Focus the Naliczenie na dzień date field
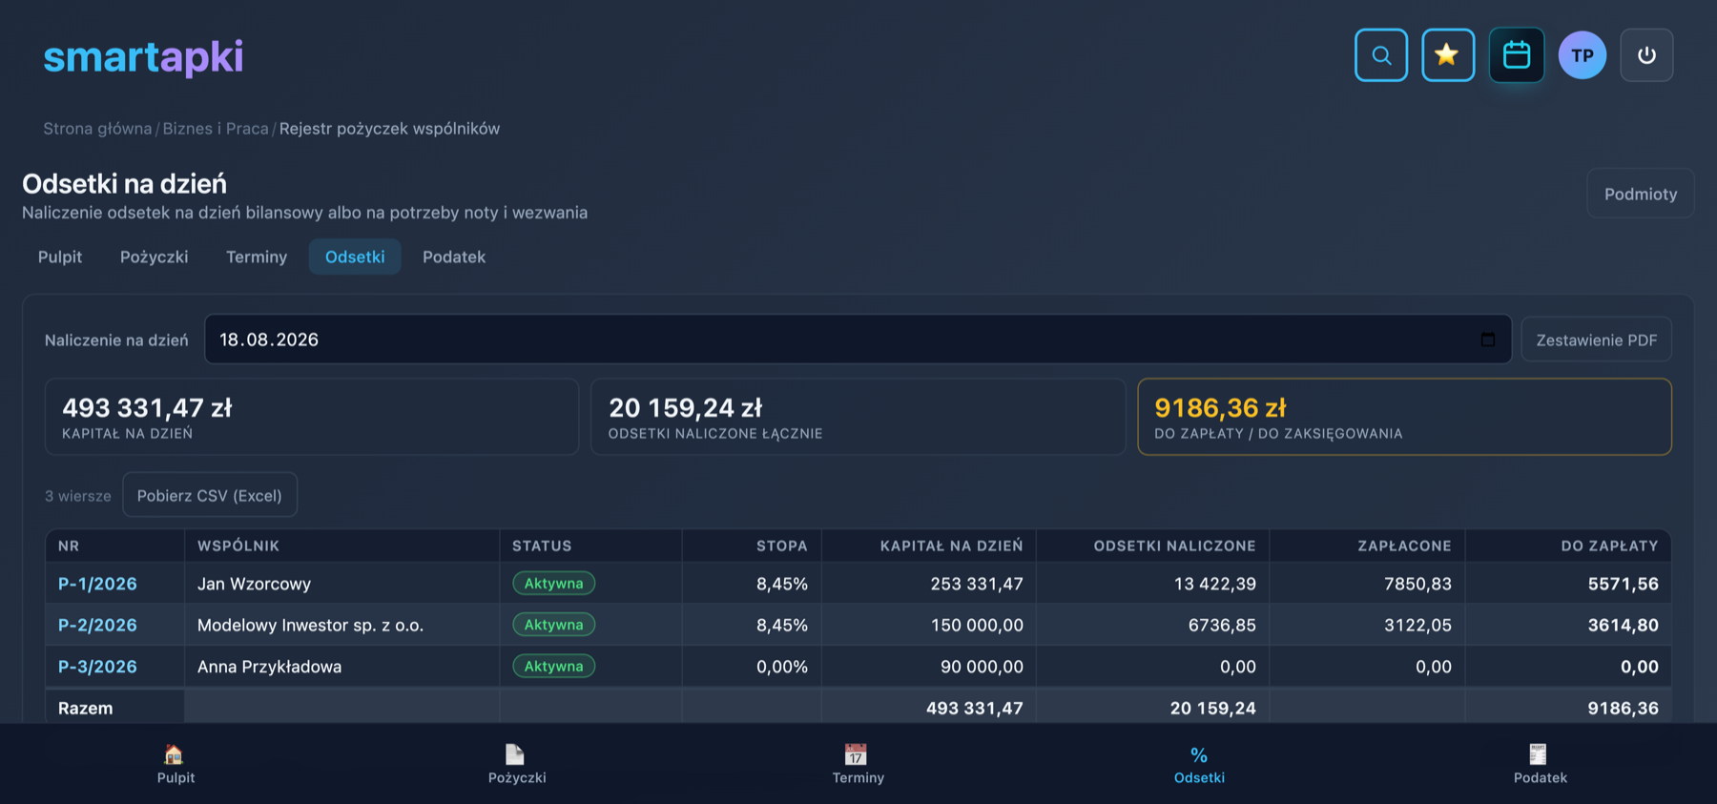This screenshot has width=1717, height=804. point(858,340)
